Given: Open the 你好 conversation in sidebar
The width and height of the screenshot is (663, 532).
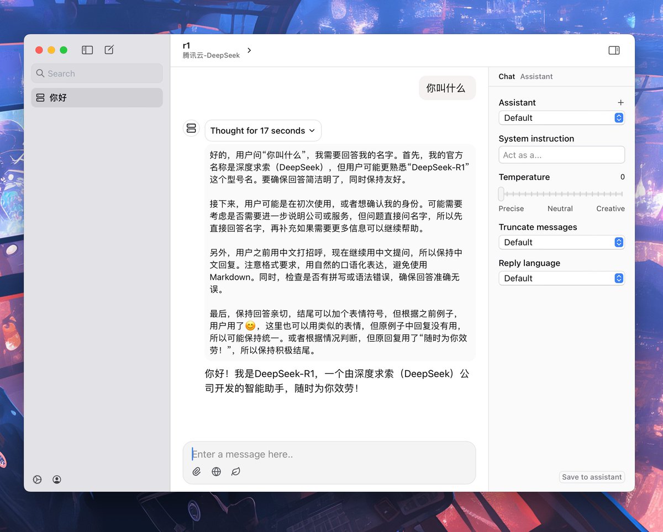Looking at the screenshot, I should click(x=97, y=98).
